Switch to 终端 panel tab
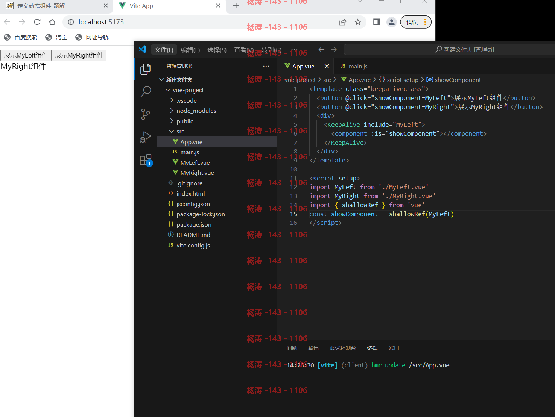 tap(372, 348)
